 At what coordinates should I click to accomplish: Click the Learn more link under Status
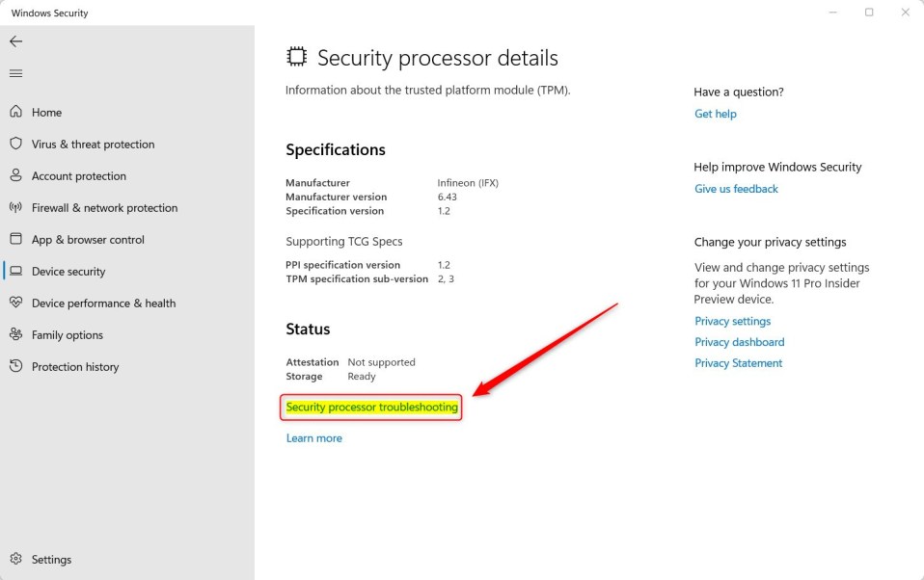point(314,437)
